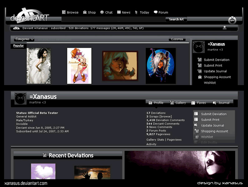Open the heart-shaped cloud recent deviation
This screenshot has width=248, height=187.
pyautogui.click(x=43, y=171)
